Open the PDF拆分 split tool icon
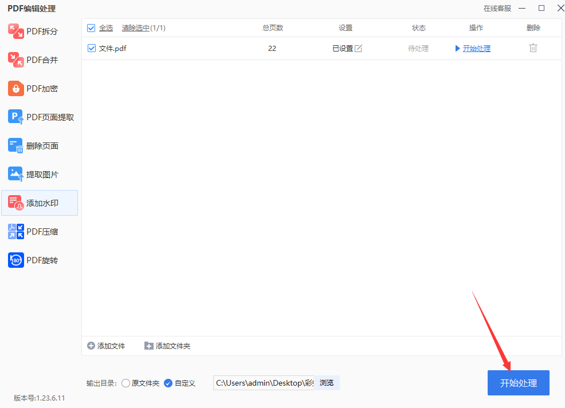The height and width of the screenshot is (408, 565). tap(16, 31)
